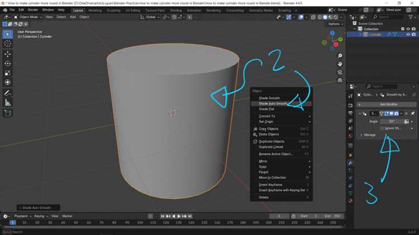Expand the Manage section of the modifier
The width and height of the screenshot is (419, 235).
[x=361, y=135]
